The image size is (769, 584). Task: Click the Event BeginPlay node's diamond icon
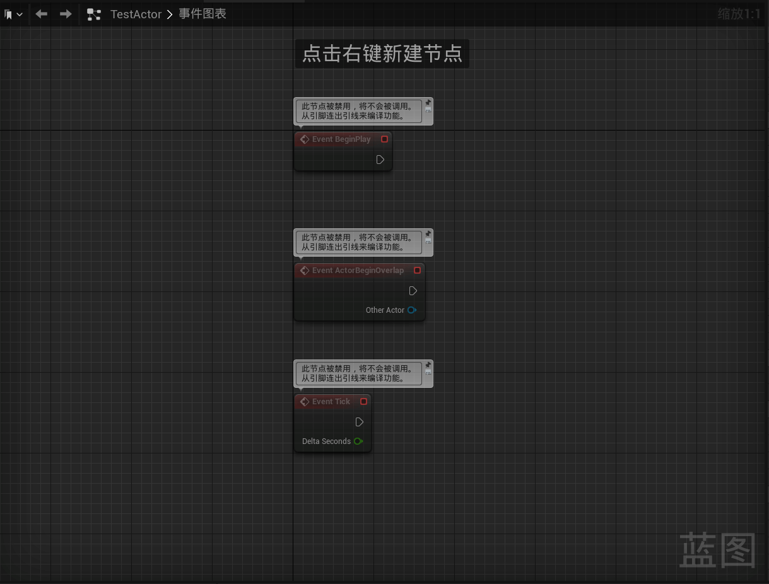305,139
